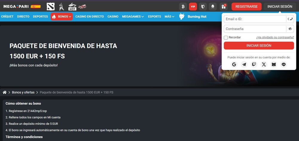Open the red VIP icon

coord(193,7)
